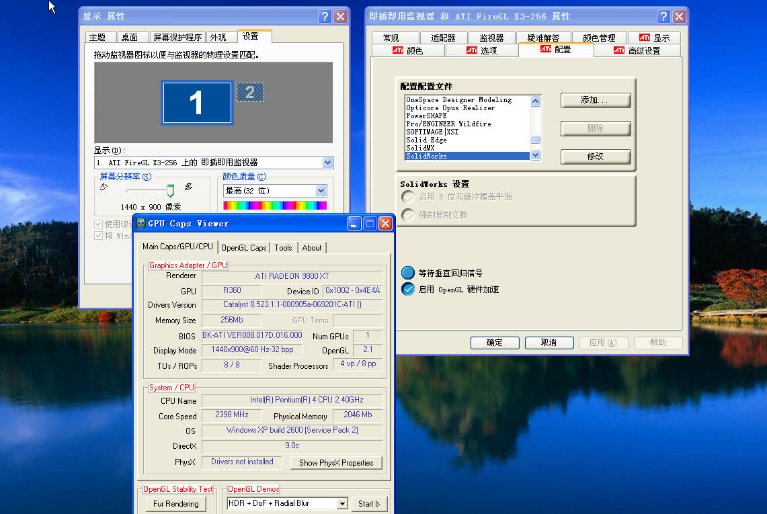Open the About tab in GPU Caps Viewer
Viewport: 767px width, 514px height.
pos(312,248)
